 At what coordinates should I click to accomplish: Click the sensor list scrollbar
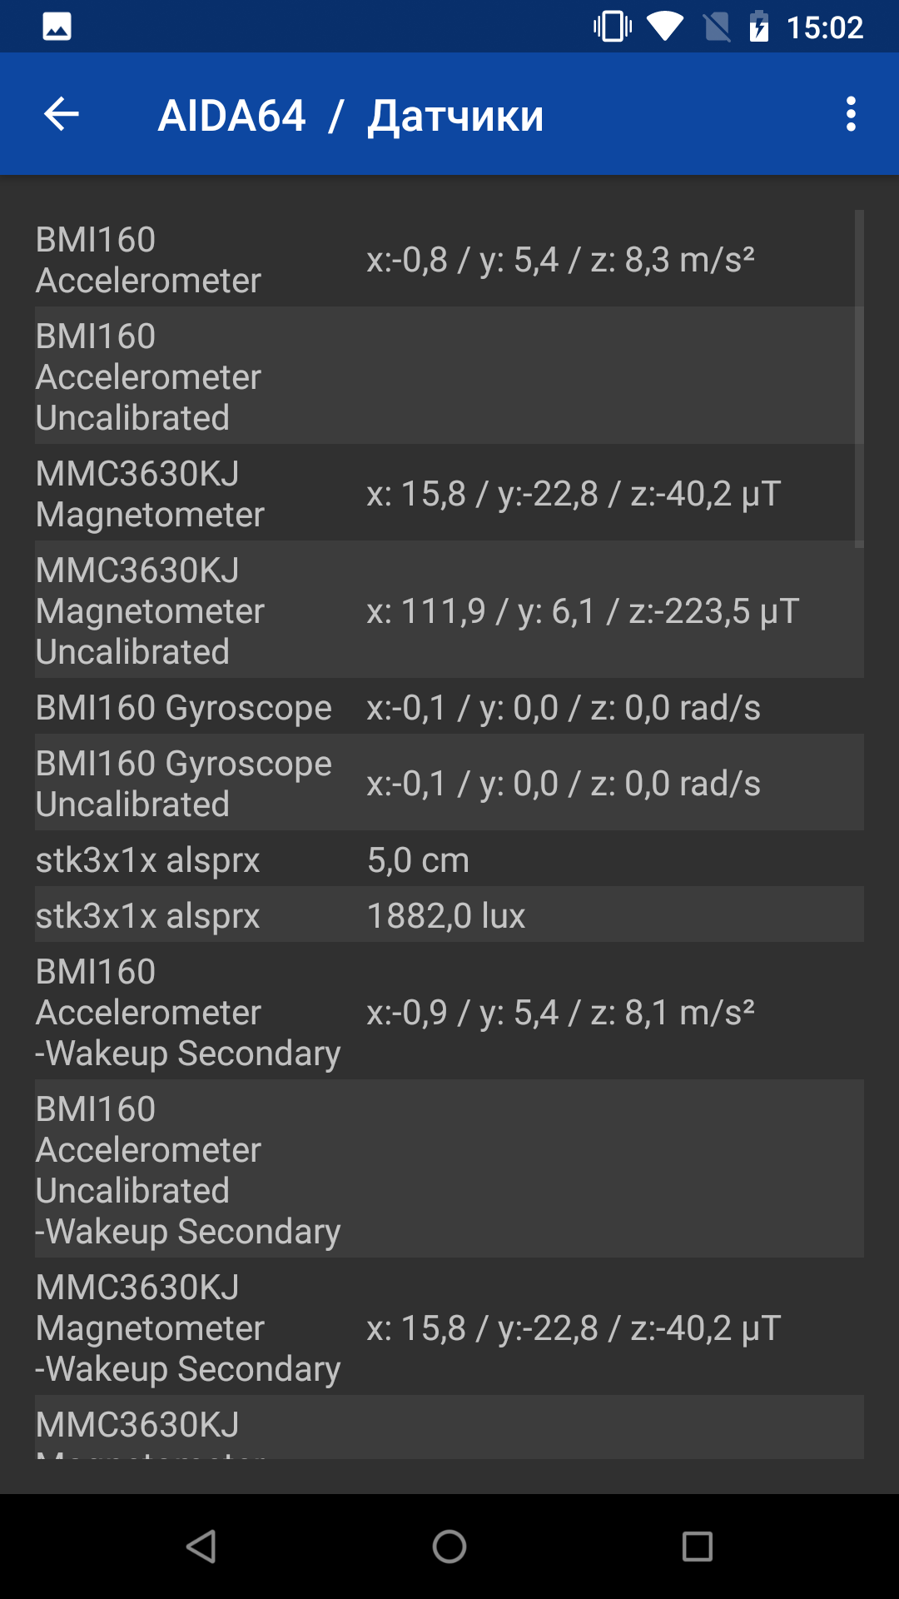(x=859, y=379)
